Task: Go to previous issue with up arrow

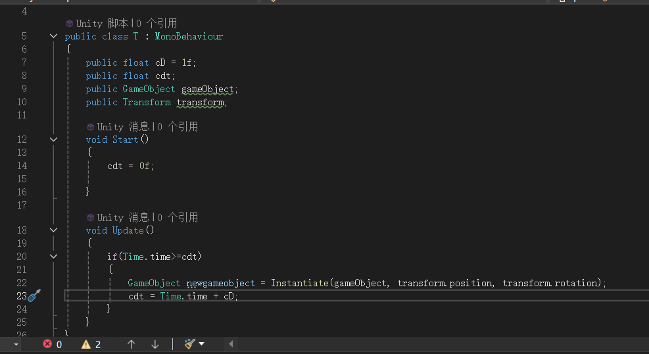Action: (132, 344)
